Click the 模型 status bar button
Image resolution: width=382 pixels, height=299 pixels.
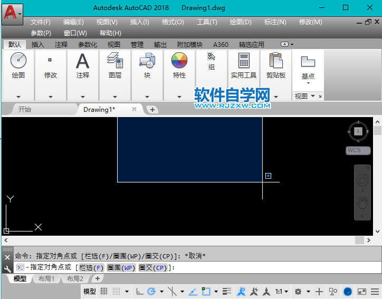point(89,291)
